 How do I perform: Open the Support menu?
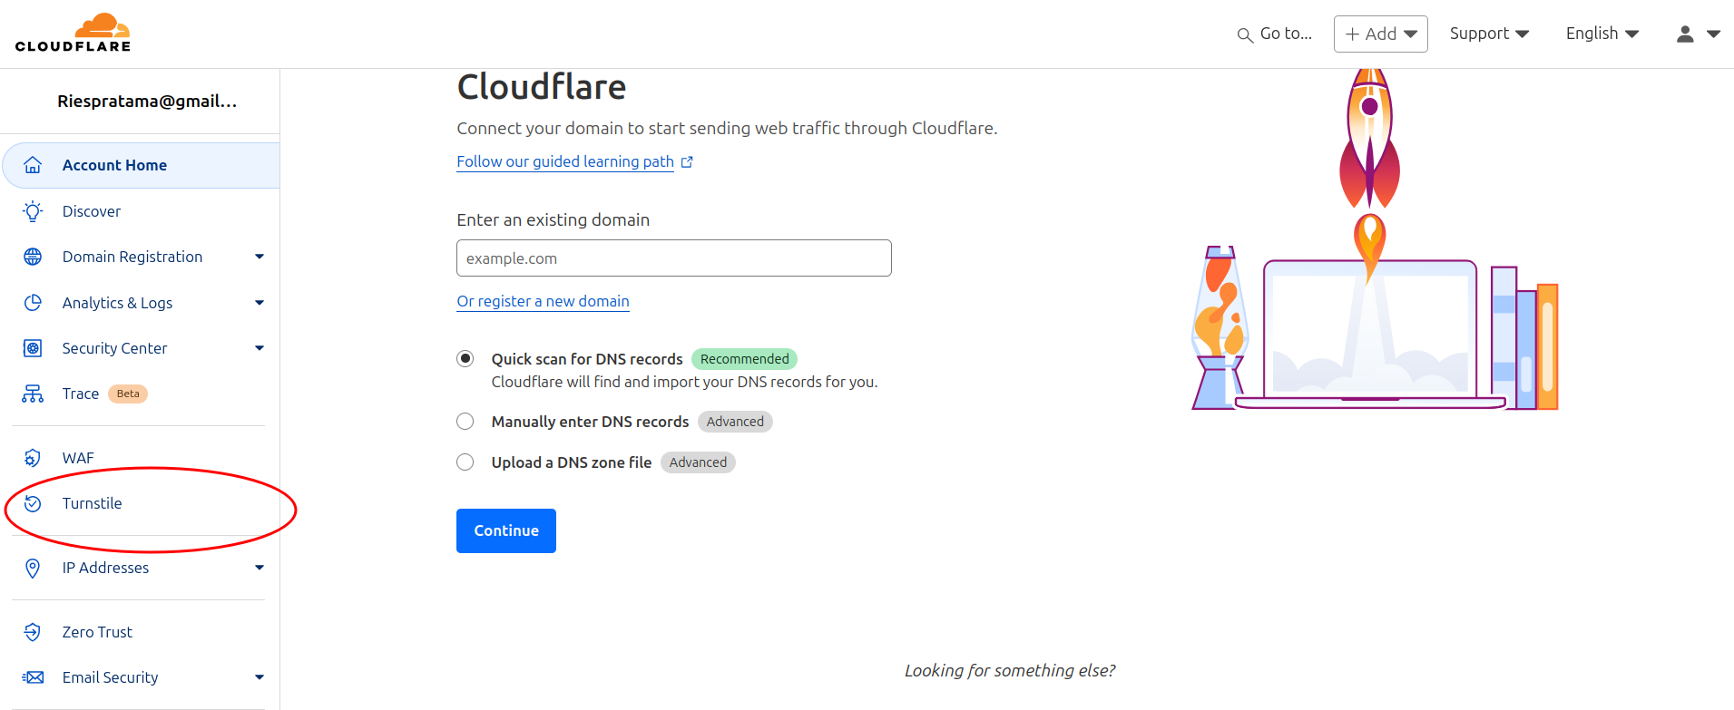[x=1489, y=34]
